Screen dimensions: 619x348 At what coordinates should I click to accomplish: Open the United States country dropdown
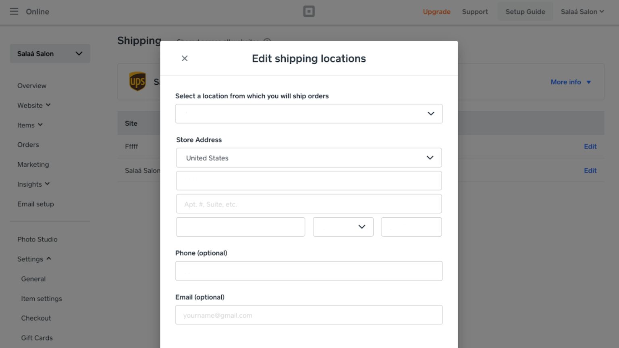(309, 158)
